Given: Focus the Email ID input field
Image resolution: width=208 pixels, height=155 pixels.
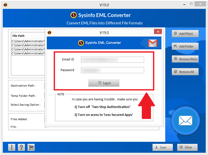Looking at the screenshot, I should coord(113,60).
